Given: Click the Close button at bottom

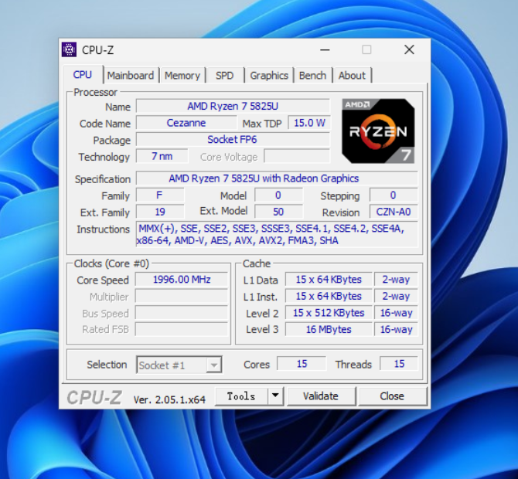Looking at the screenshot, I should click(392, 396).
